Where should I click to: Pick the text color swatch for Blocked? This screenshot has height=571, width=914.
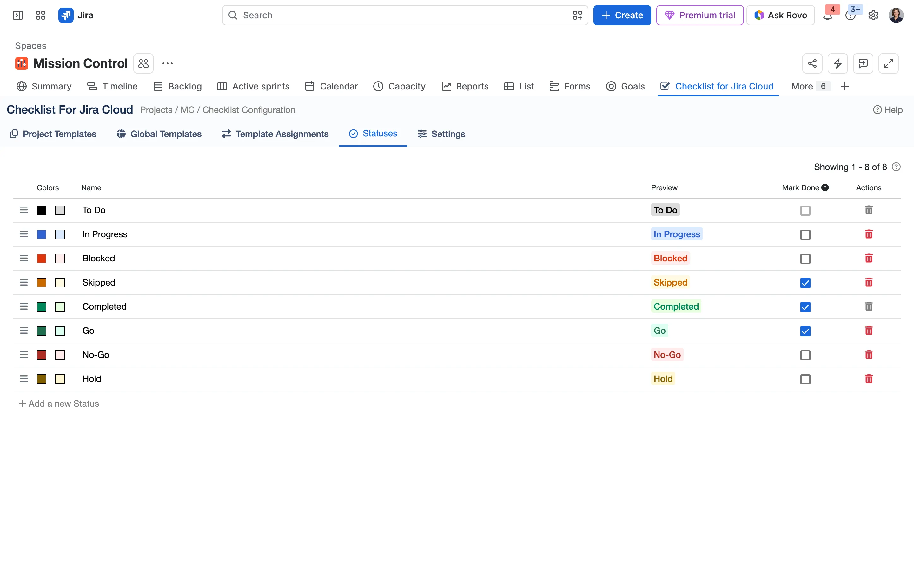(x=42, y=259)
